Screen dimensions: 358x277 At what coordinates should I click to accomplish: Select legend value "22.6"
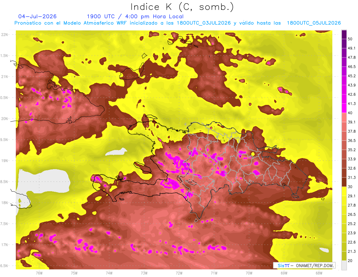pos(351,242)
